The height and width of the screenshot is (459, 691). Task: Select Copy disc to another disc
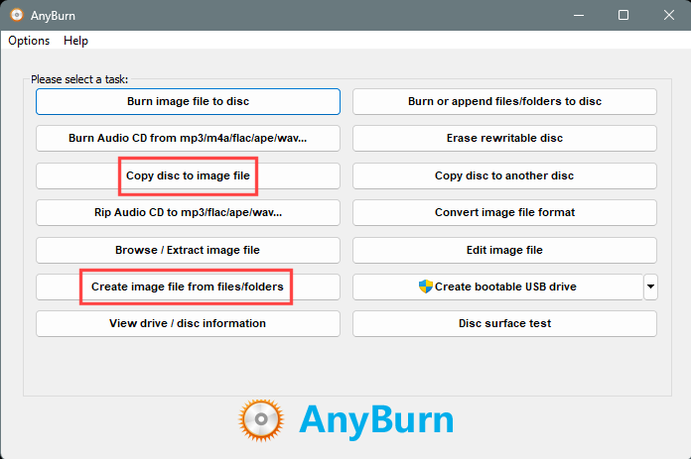[x=504, y=176]
